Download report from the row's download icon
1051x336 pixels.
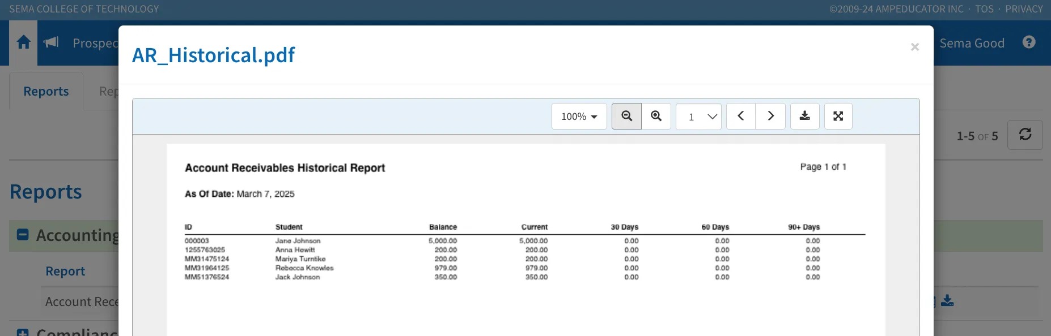tap(947, 301)
